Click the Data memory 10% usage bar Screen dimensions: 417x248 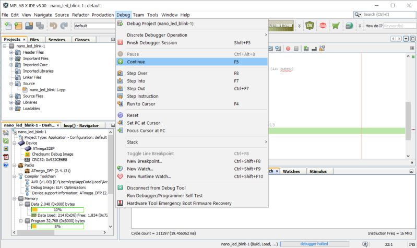[x=57, y=210]
